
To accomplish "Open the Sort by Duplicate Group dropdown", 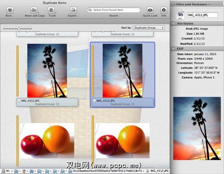I will (149, 28).
